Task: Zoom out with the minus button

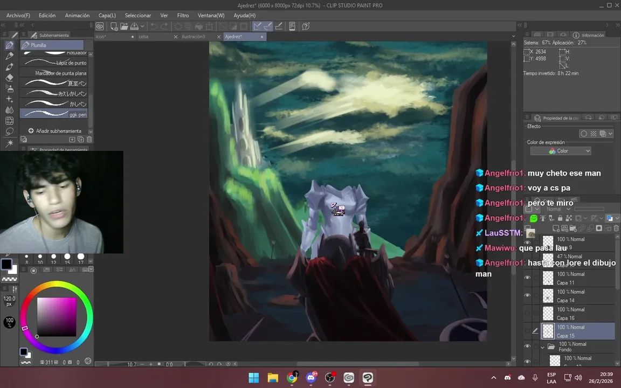Action: click(x=142, y=364)
